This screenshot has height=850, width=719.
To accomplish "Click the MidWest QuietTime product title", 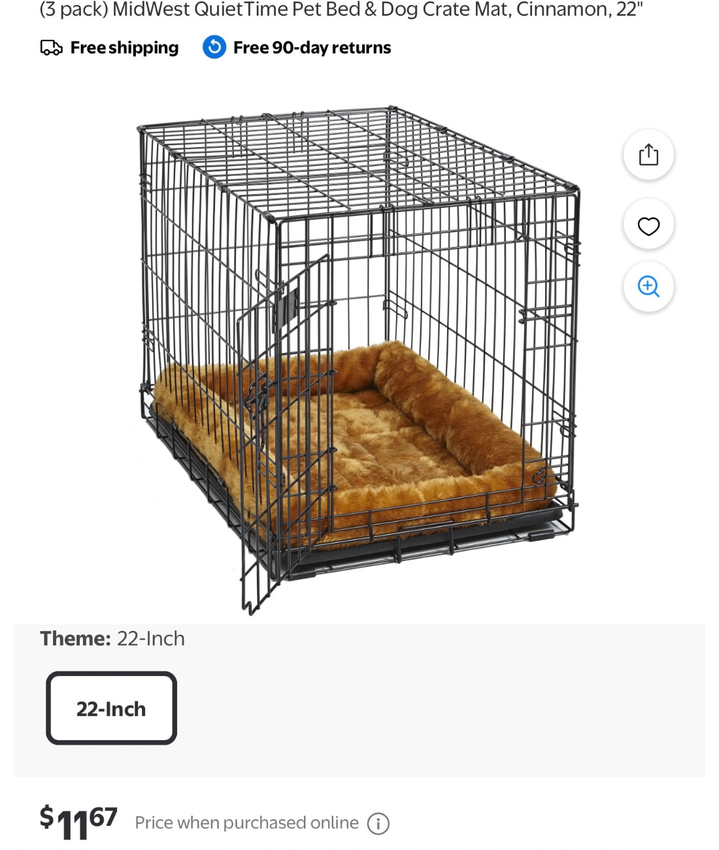I will tap(341, 10).
